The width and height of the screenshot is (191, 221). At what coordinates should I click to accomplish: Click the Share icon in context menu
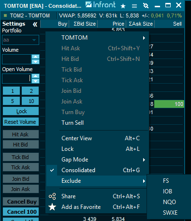(x=52, y=196)
